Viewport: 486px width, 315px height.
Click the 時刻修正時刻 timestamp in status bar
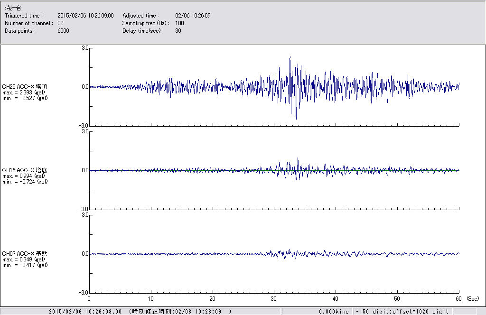(x=180, y=312)
